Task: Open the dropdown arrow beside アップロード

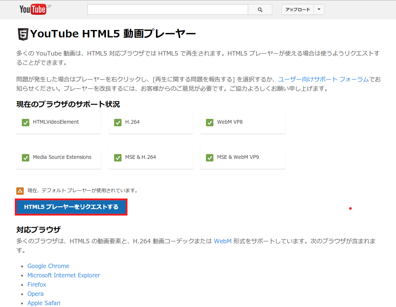Action: click(x=319, y=10)
